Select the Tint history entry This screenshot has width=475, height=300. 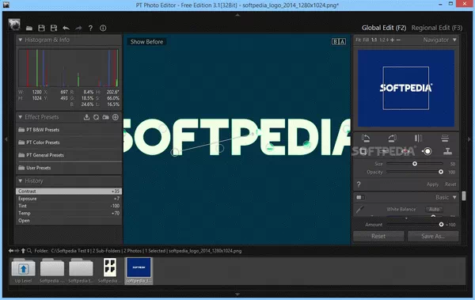[x=69, y=206]
